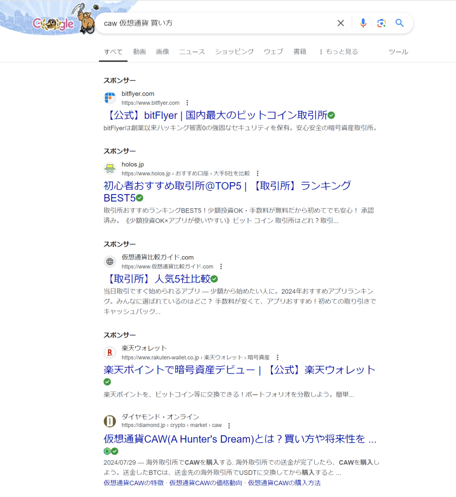Click the round green check badge under CAW result
Screen dimensions: 456x497
(x=115, y=451)
